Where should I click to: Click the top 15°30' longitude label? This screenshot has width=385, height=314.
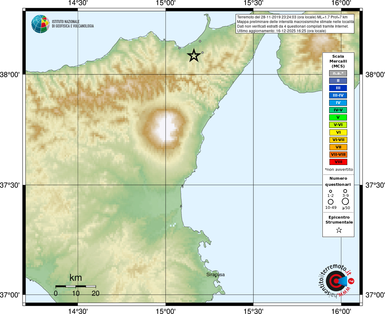coord(253,3)
